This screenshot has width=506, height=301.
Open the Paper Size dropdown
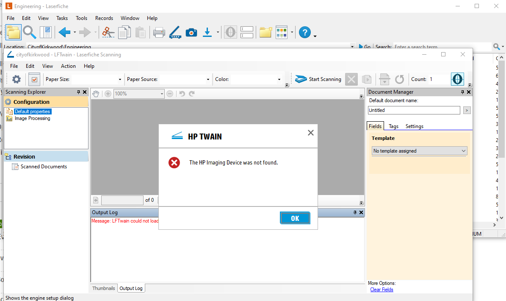[x=97, y=79]
